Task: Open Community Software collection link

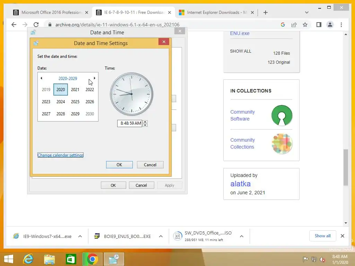Action: click(242, 115)
